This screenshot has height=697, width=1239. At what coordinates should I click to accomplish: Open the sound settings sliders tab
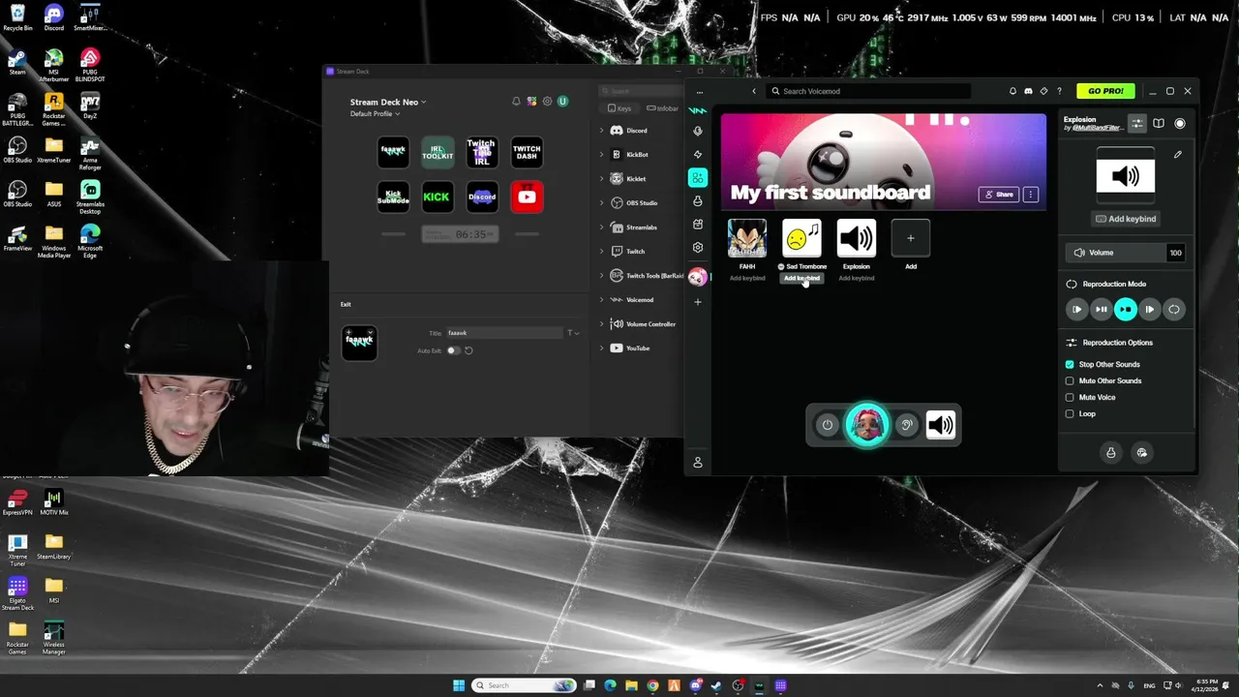1137,124
